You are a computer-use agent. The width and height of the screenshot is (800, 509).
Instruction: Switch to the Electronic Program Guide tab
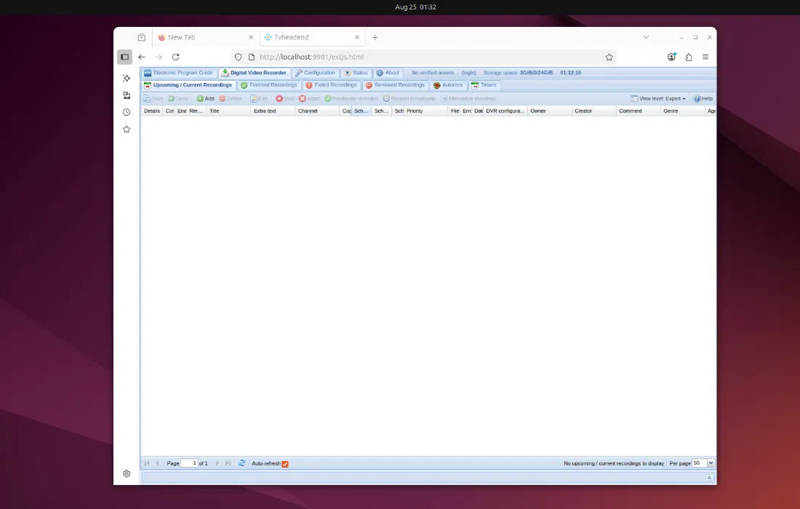(179, 73)
